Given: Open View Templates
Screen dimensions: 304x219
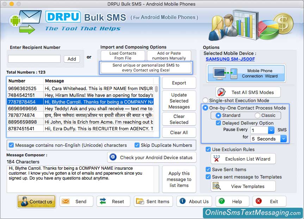Looking at the screenshot, I should 243,186.
